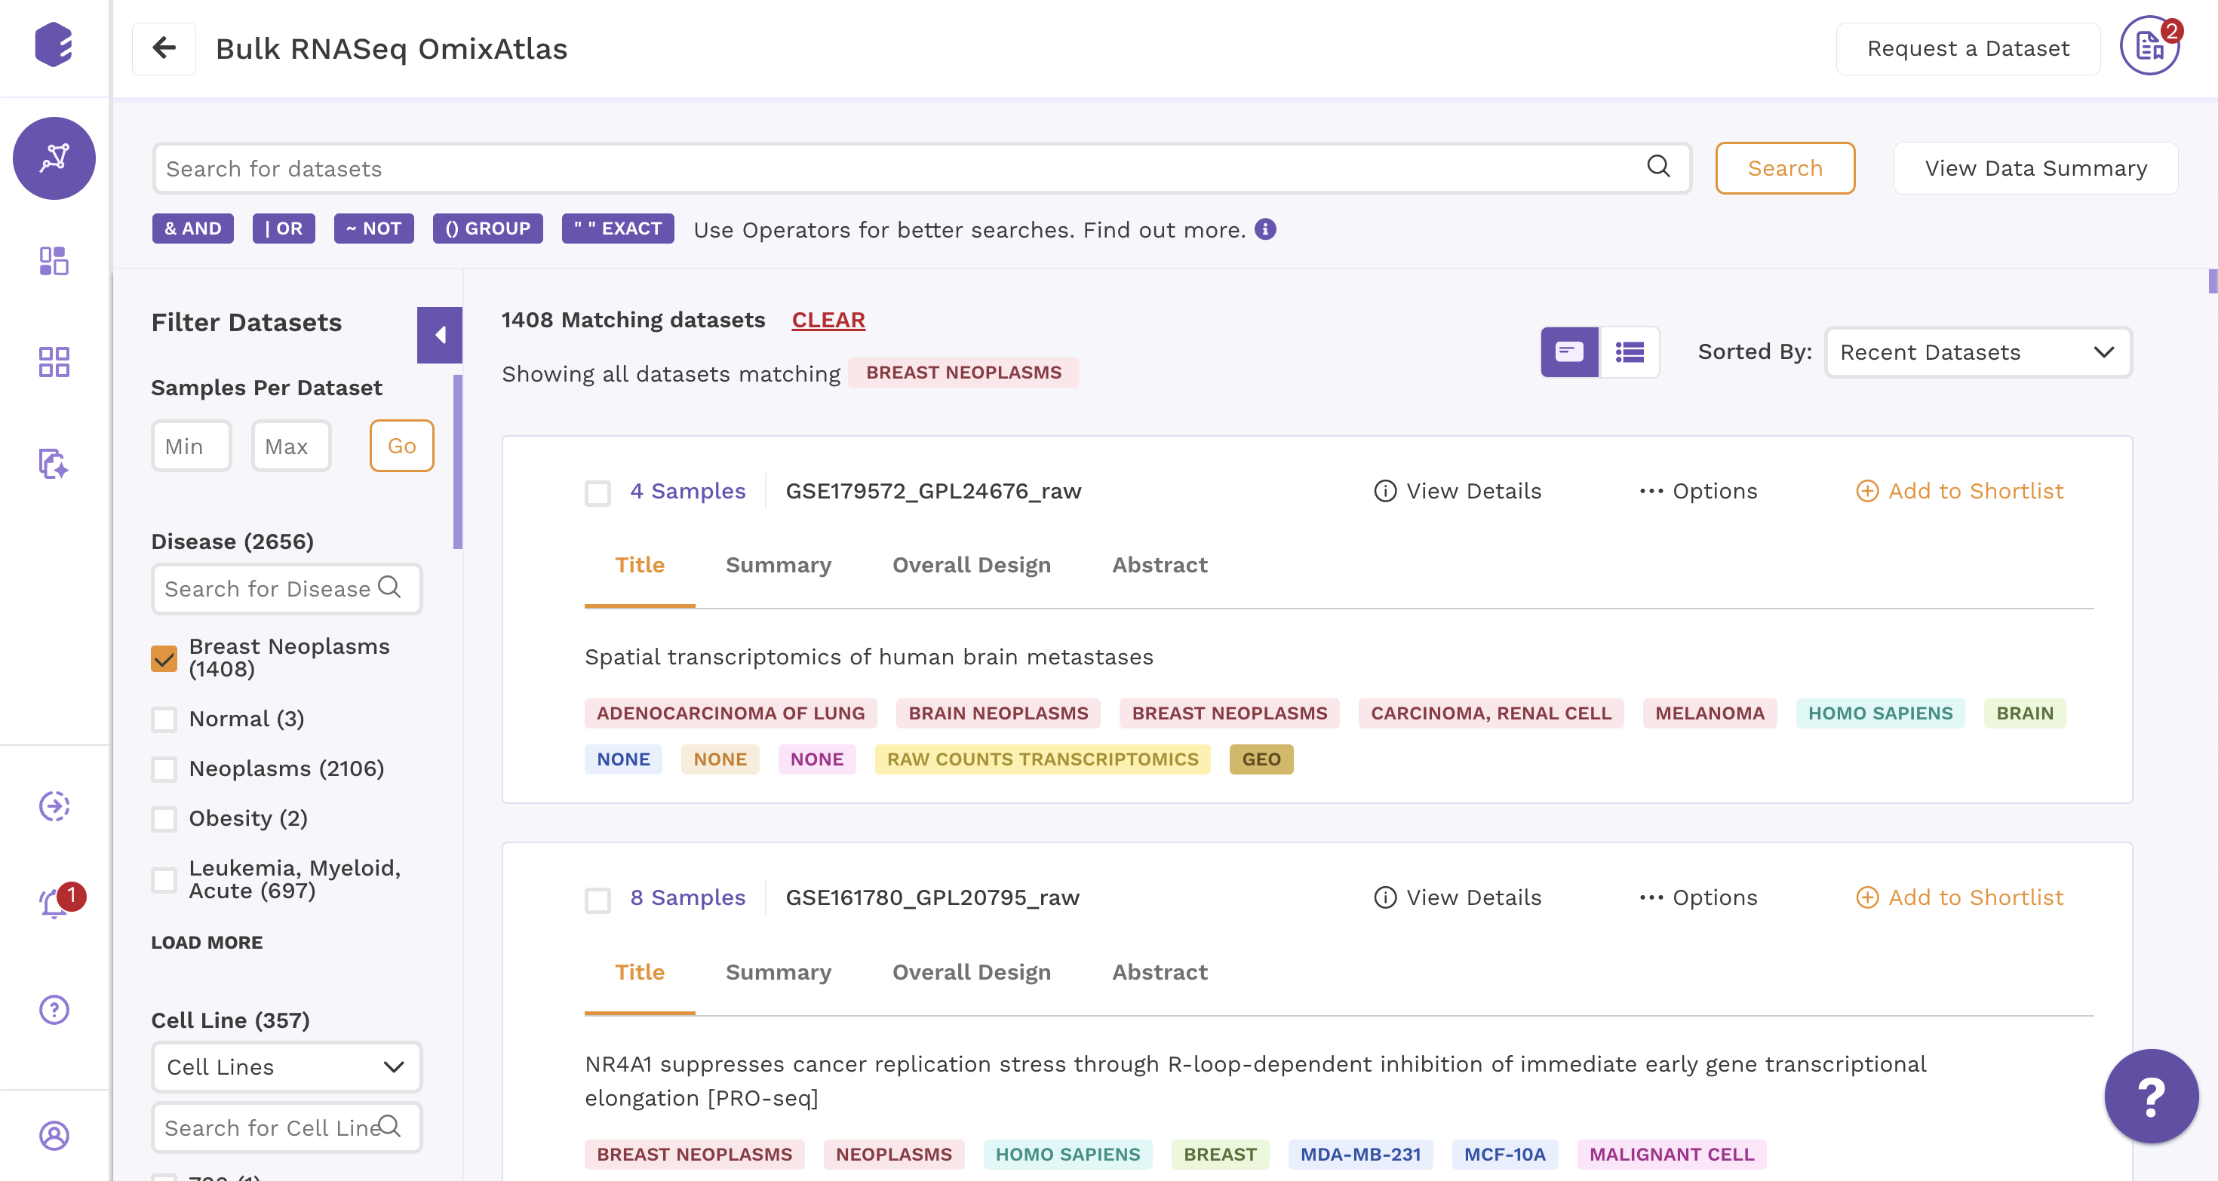Image resolution: width=2218 pixels, height=1181 pixels.
Task: Click the Max samples field
Action: [x=291, y=445]
